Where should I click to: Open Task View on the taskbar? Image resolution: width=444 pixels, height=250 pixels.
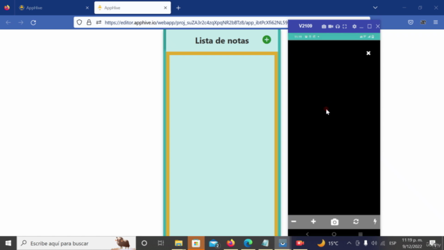161,243
